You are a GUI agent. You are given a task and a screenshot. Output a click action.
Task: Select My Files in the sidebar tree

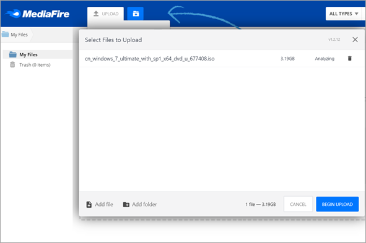pos(37,54)
